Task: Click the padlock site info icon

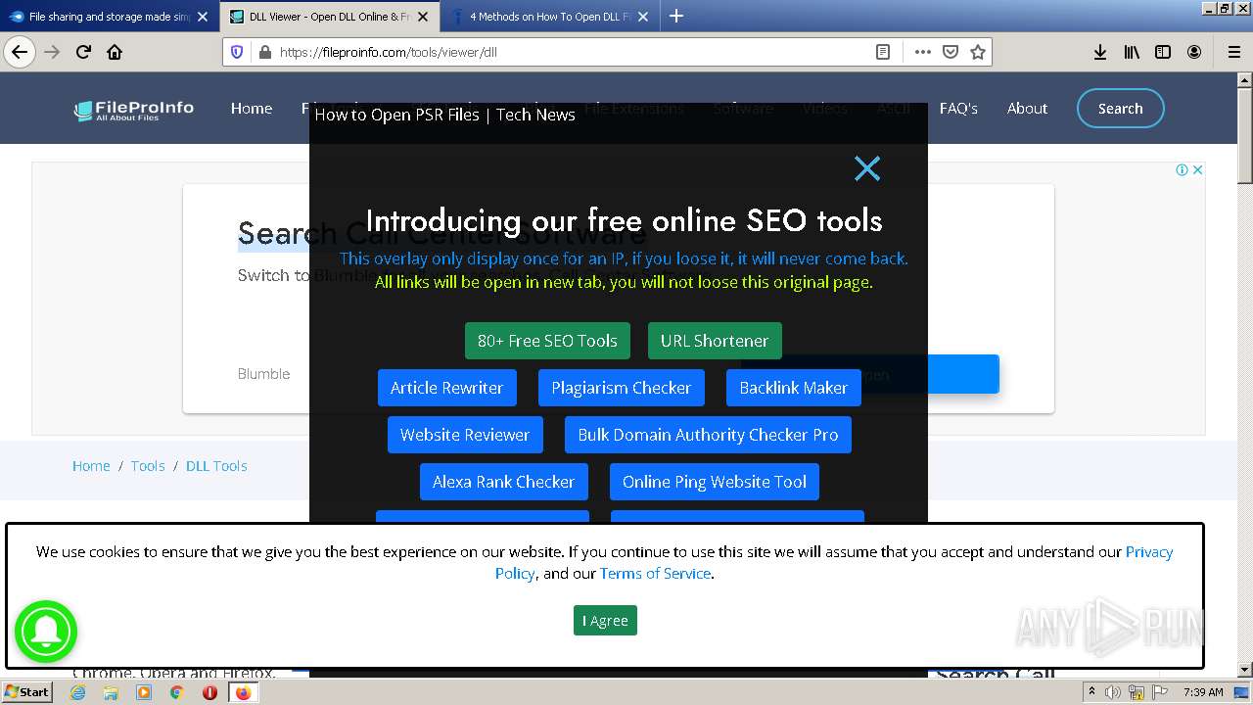Action: 263,52
